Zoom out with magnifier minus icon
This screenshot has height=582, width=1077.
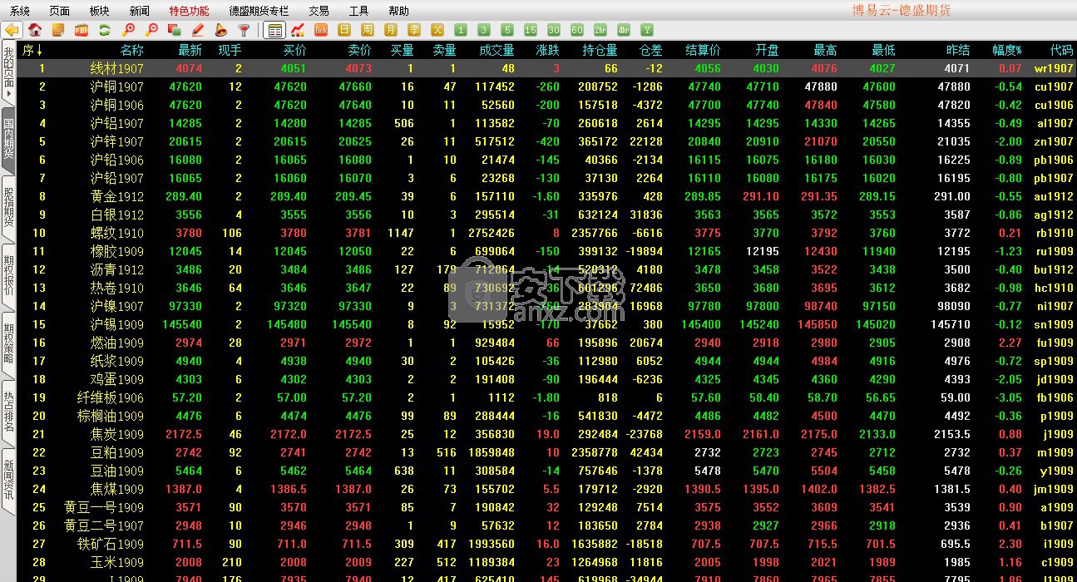point(151,30)
